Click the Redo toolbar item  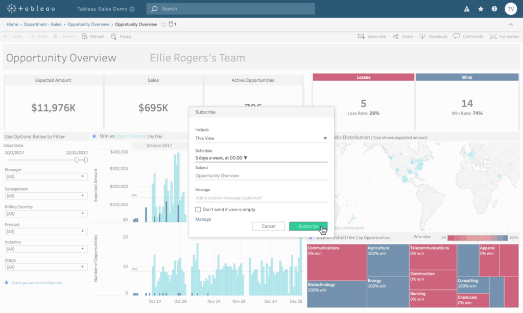click(38, 36)
